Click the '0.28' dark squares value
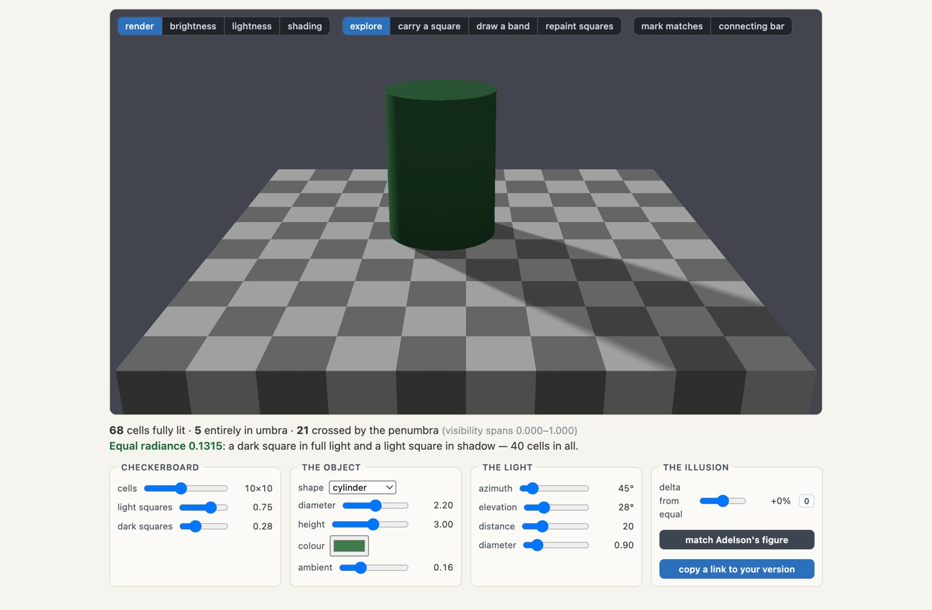The width and height of the screenshot is (932, 610). click(263, 527)
